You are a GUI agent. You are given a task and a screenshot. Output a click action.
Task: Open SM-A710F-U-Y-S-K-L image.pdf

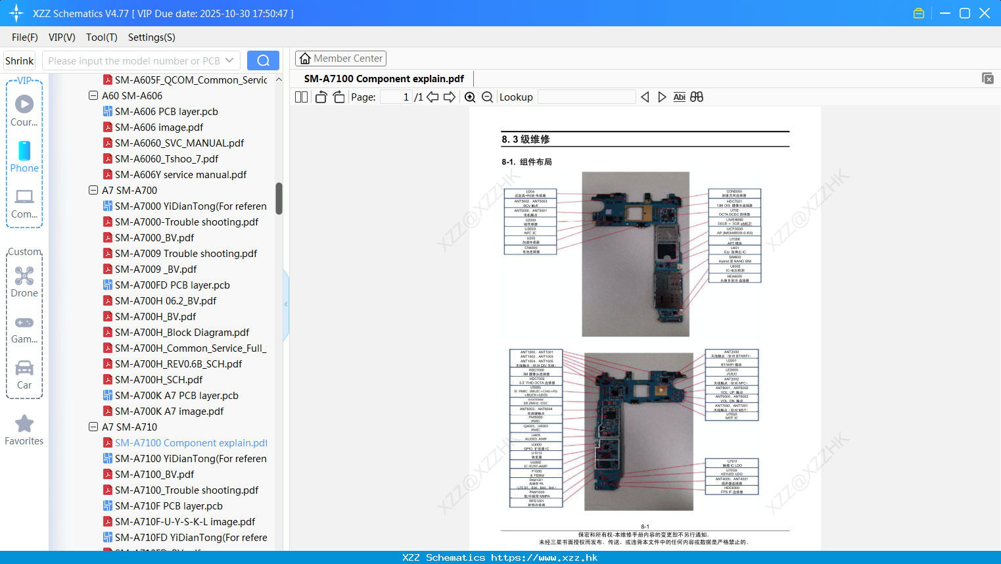coord(185,521)
